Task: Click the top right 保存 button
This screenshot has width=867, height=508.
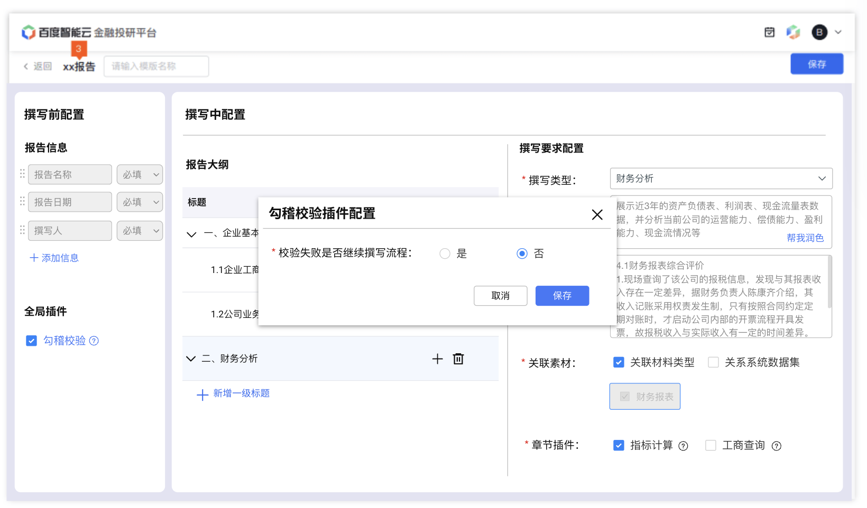Action: (817, 64)
